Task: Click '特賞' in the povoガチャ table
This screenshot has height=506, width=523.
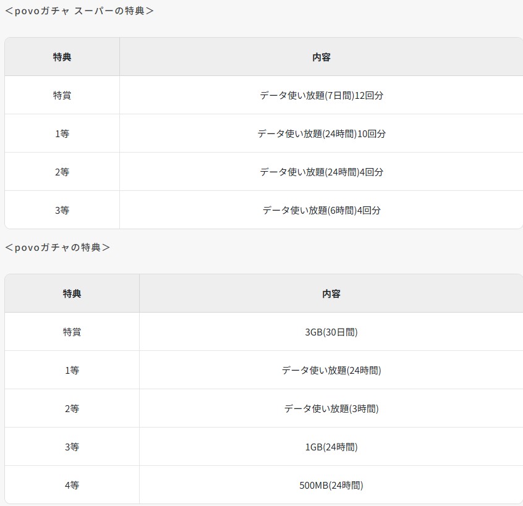Action: pyautogui.click(x=72, y=332)
